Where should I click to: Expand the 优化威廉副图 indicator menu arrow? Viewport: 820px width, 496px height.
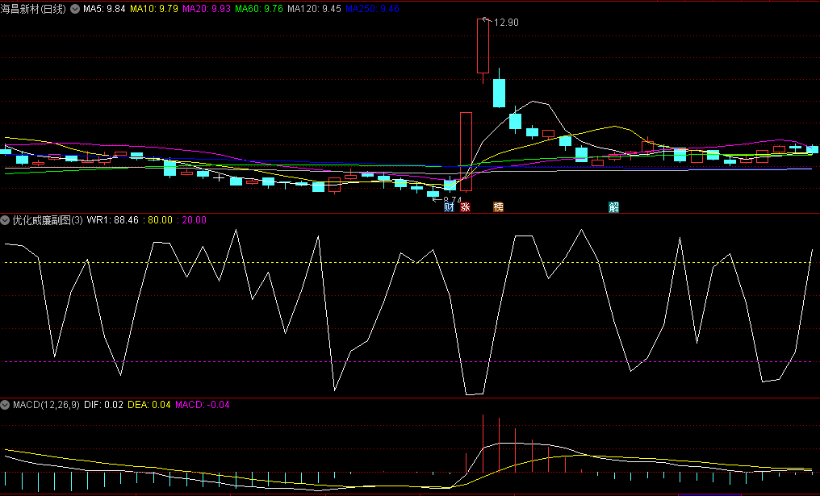pos(5,220)
